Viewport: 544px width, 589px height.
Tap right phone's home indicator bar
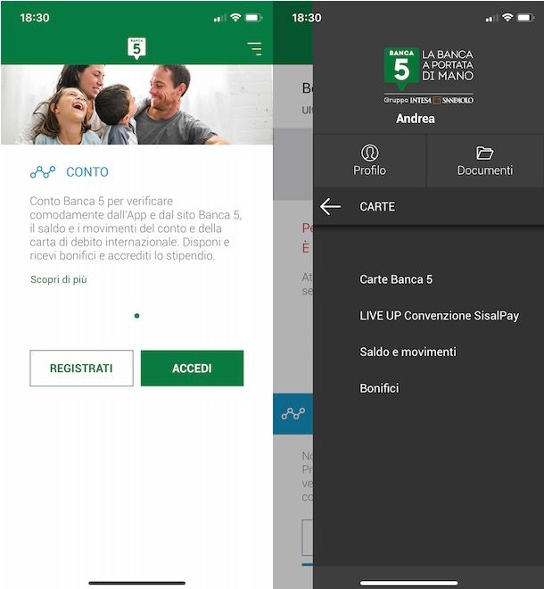click(x=408, y=583)
